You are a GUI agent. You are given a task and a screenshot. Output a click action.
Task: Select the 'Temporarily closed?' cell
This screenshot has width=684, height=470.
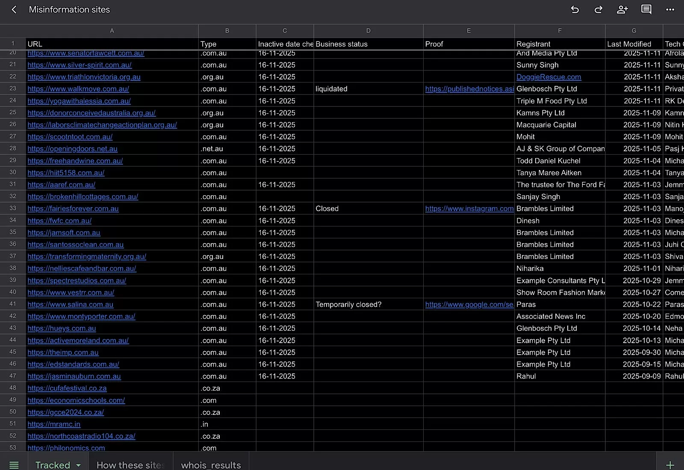pos(349,304)
